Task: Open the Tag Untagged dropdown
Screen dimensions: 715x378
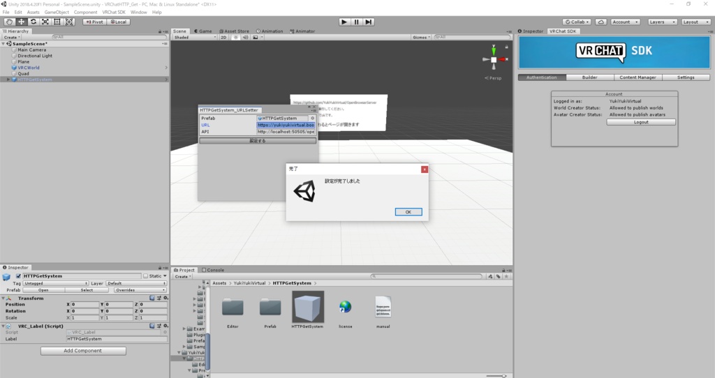Action: point(56,283)
